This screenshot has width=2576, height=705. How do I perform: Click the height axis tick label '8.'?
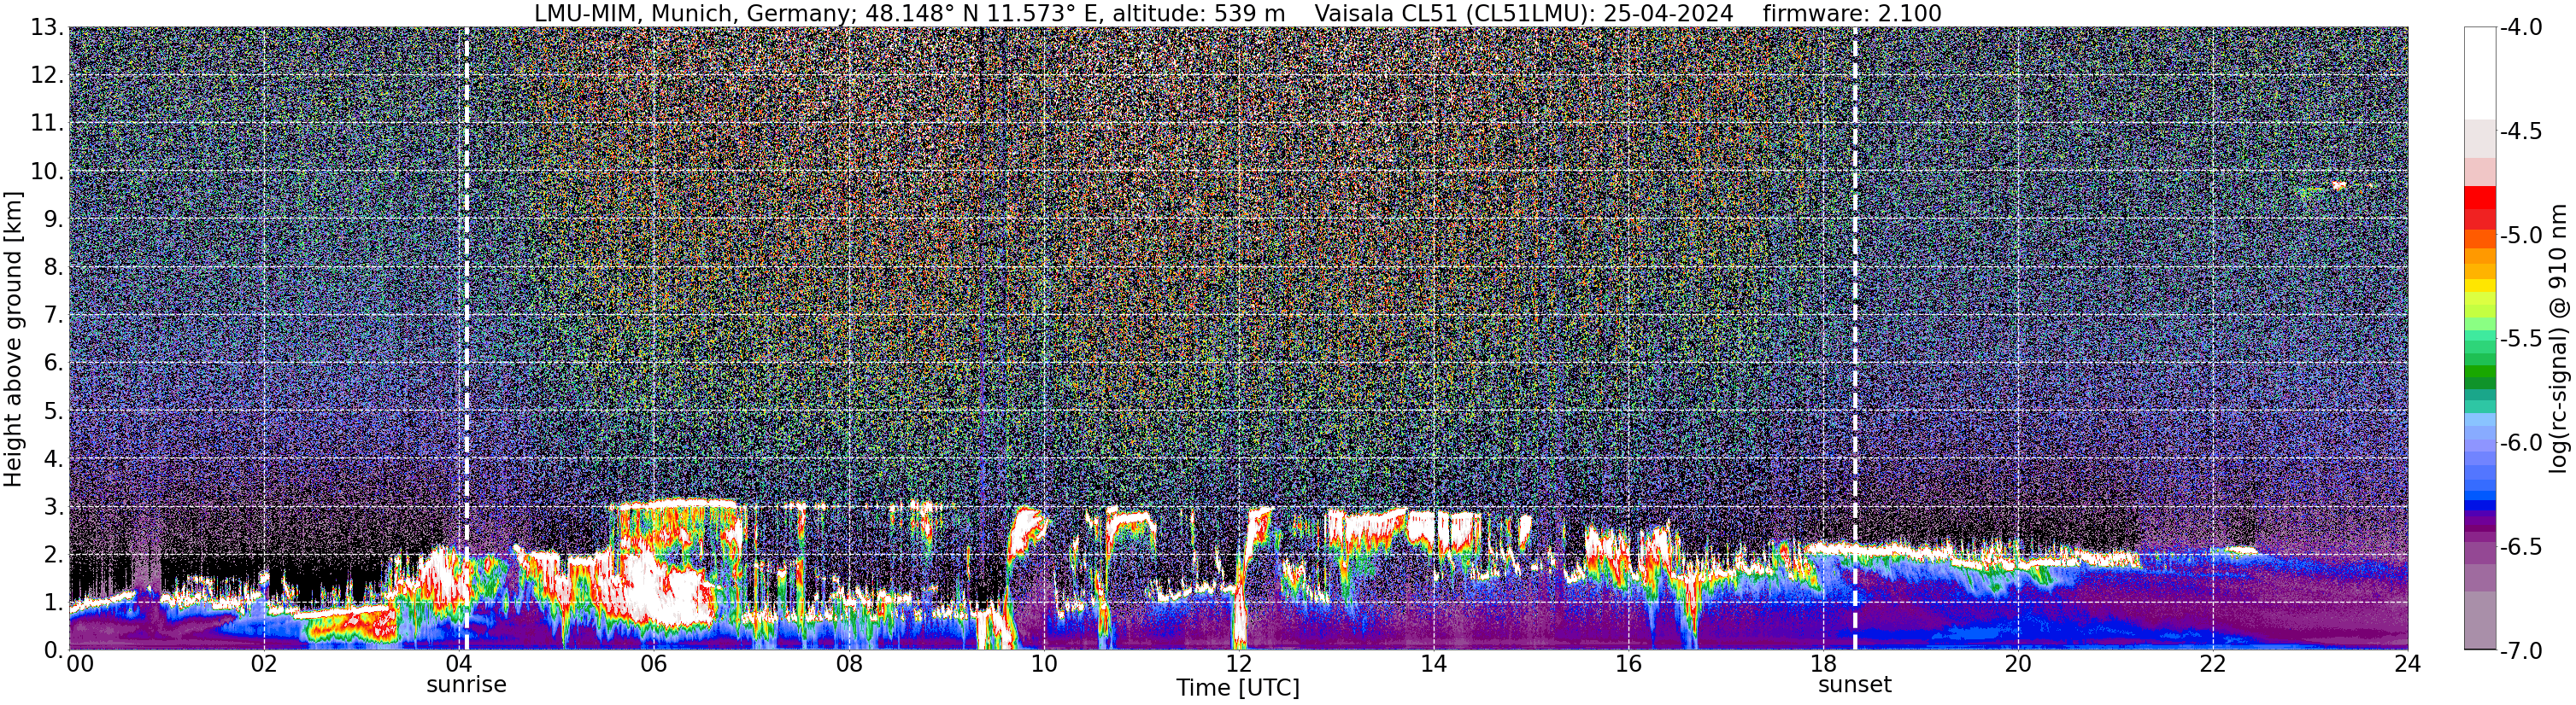coord(54,266)
